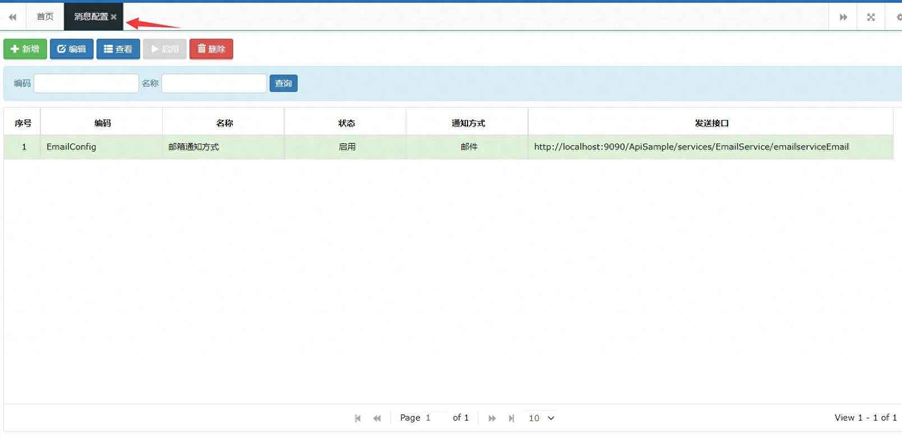Viewport: 902px width, 443px height.
Task: Sort by the 名称 column header
Action: coord(224,123)
